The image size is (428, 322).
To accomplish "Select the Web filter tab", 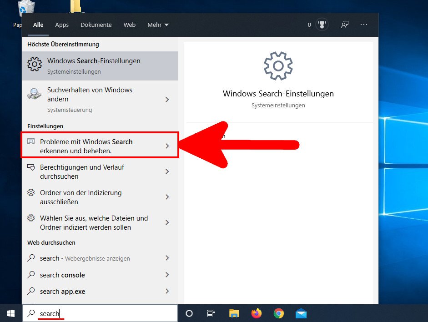I will [130, 25].
